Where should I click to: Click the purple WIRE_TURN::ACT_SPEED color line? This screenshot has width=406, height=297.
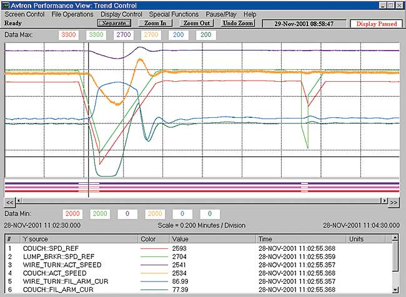pos(154,265)
